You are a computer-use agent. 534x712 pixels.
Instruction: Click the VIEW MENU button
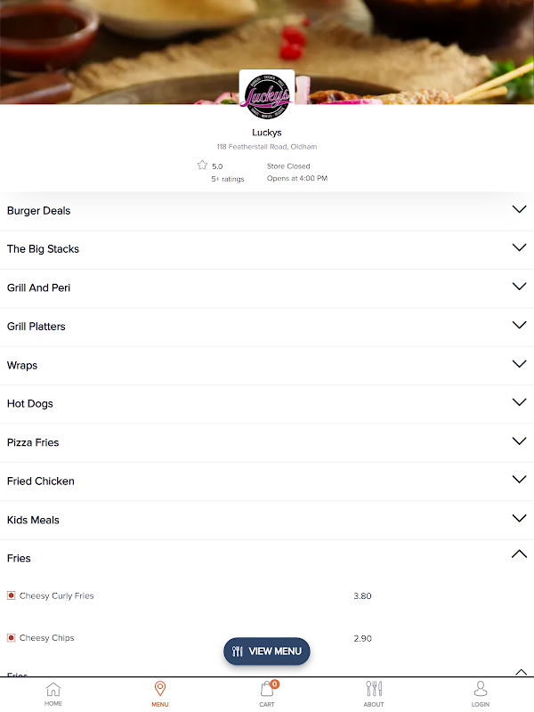(266, 651)
